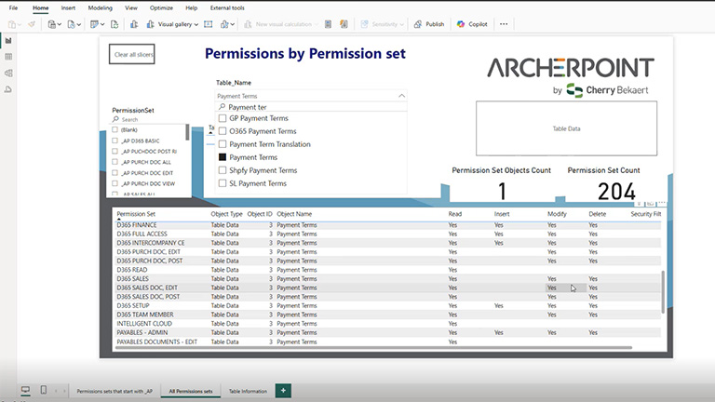Viewport: 715px width, 402px height.
Task: Open the recent sources dropdown arrow
Action: [x=78, y=24]
